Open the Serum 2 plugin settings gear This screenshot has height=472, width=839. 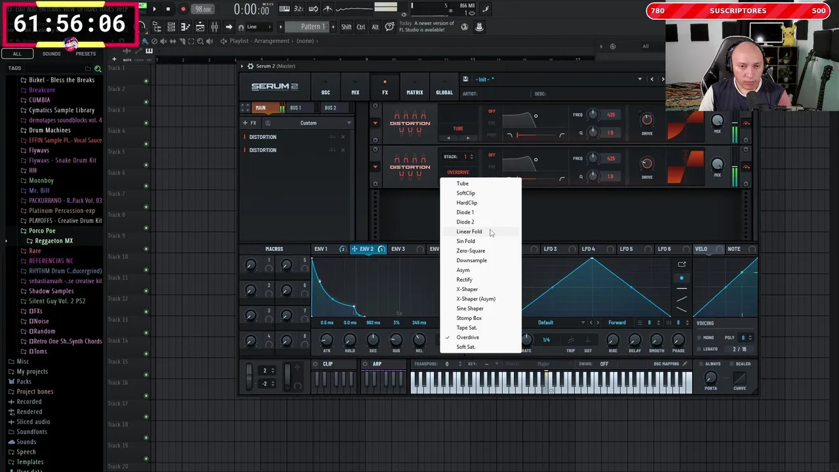pos(250,66)
